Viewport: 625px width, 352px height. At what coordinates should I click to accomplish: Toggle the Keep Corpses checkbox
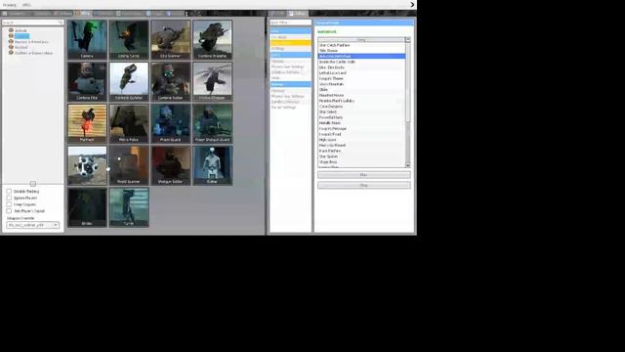point(9,204)
